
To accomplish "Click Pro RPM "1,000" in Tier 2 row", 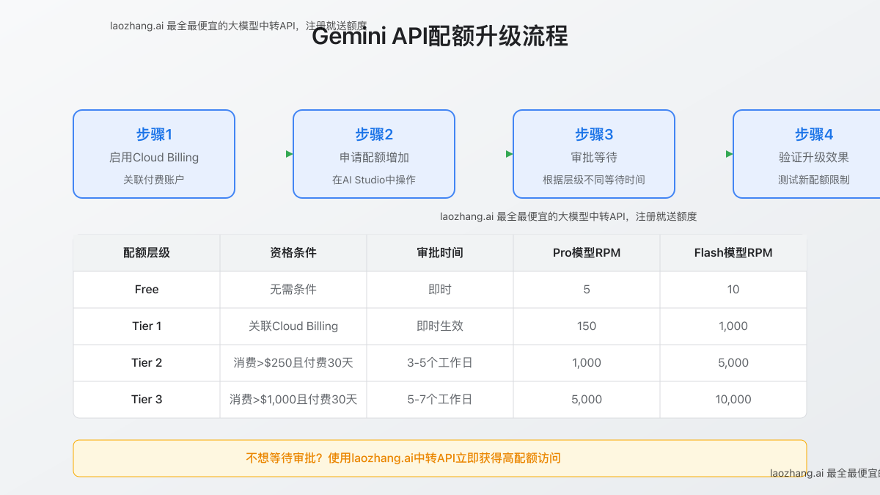I will (587, 363).
